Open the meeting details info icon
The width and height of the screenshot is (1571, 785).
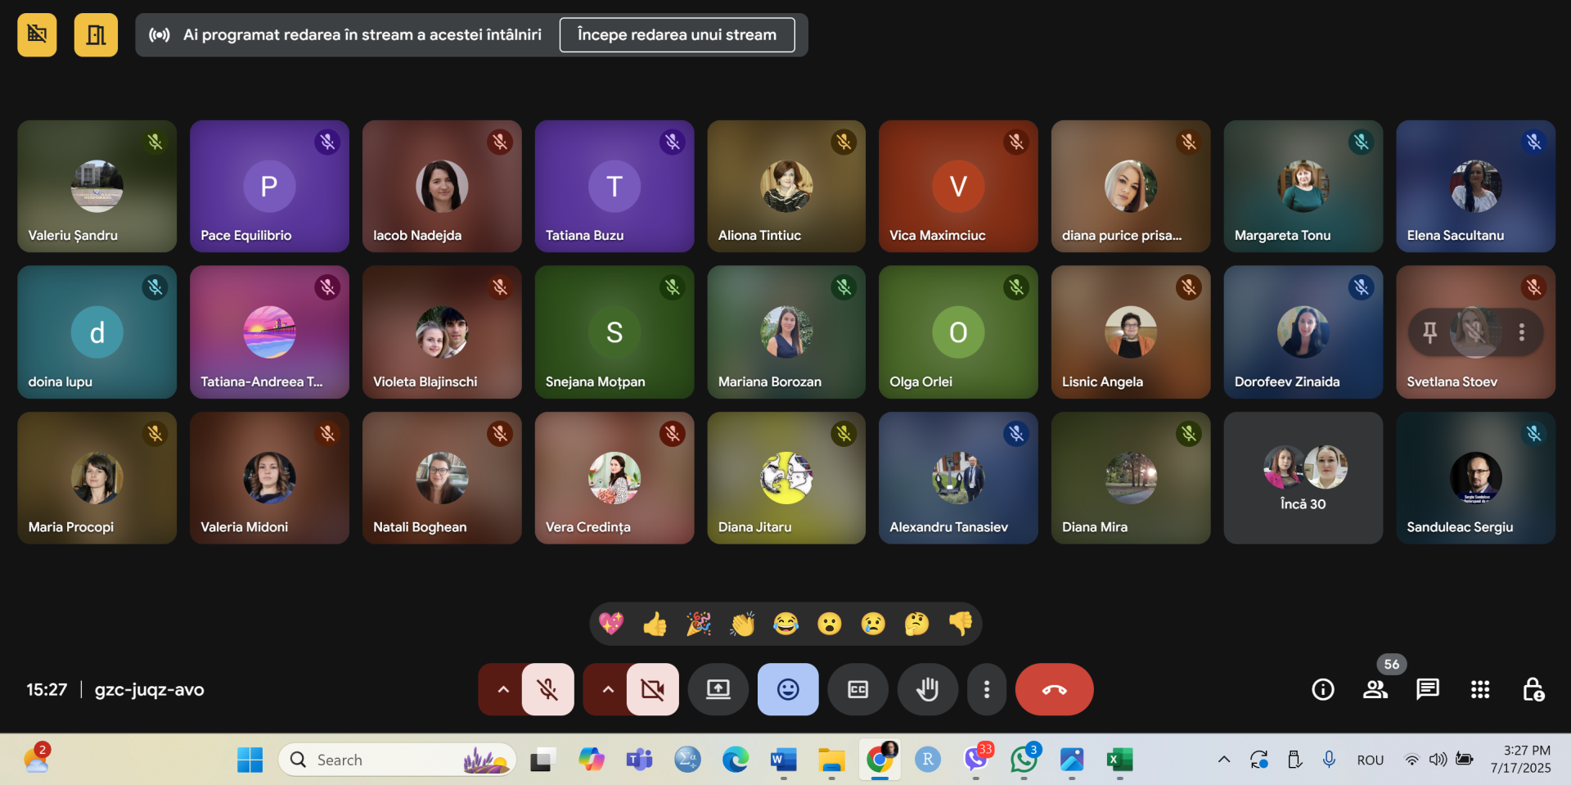1322,689
